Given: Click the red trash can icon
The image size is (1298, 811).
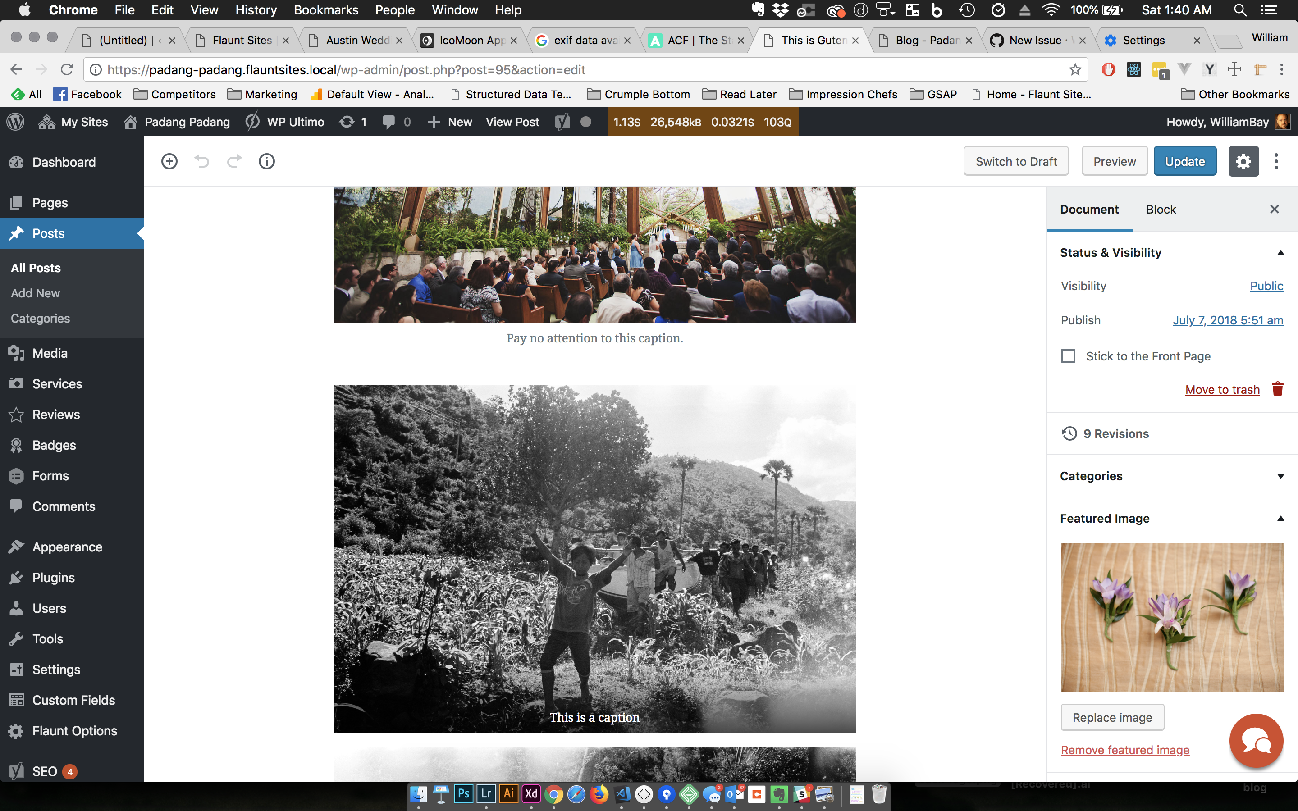Looking at the screenshot, I should [1278, 389].
